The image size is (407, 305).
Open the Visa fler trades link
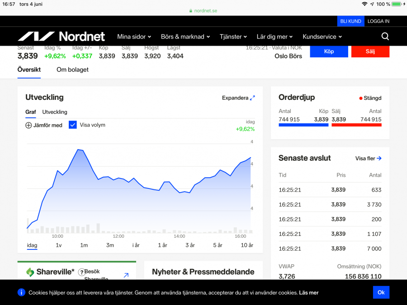click(368, 158)
